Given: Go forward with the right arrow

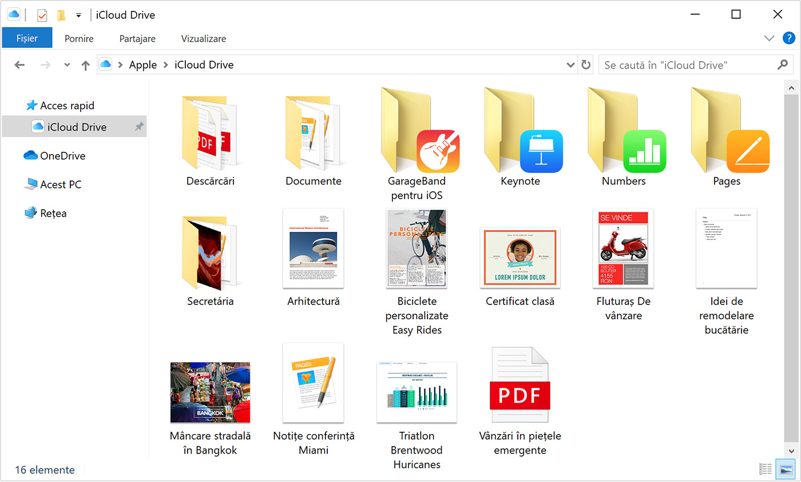Looking at the screenshot, I should click(x=46, y=65).
